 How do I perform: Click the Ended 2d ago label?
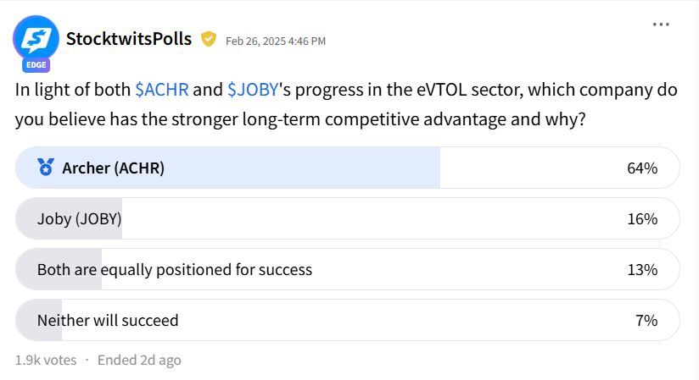(x=139, y=360)
